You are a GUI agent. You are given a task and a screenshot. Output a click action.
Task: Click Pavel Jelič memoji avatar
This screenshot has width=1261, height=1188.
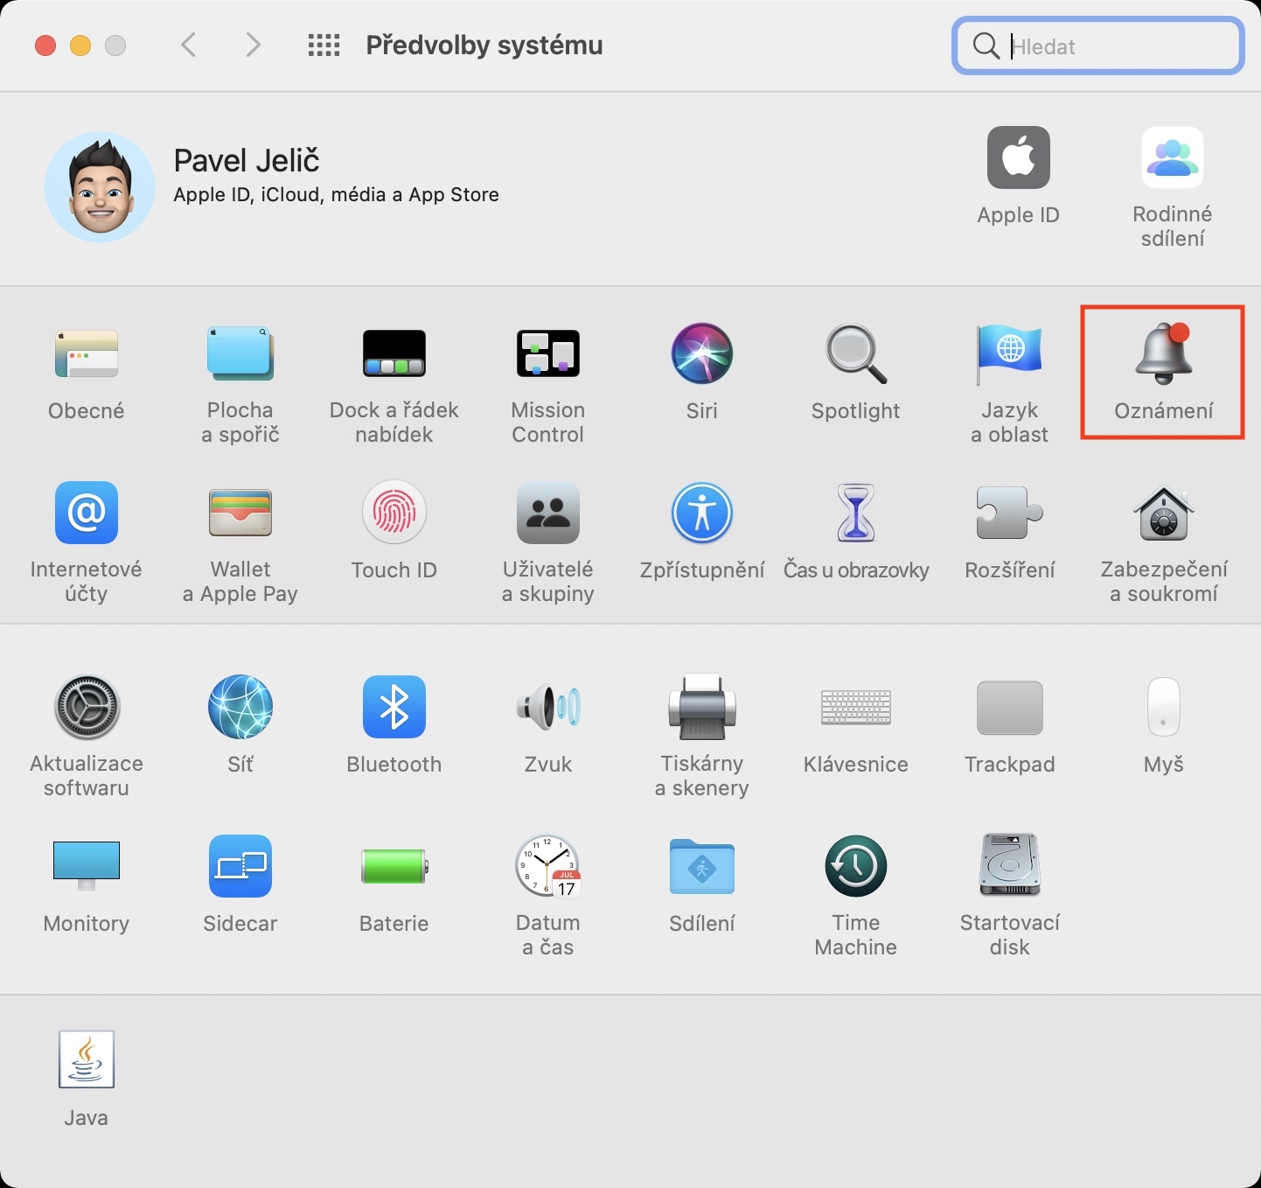click(x=100, y=187)
